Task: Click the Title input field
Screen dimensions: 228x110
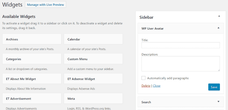Action: 181,45
